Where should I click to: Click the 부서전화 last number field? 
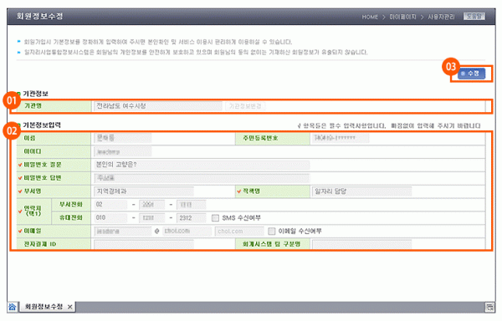click(x=191, y=205)
